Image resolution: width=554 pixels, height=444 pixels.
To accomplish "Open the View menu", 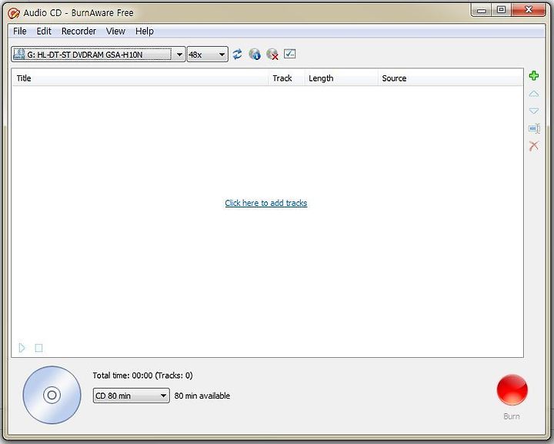I will [x=115, y=31].
